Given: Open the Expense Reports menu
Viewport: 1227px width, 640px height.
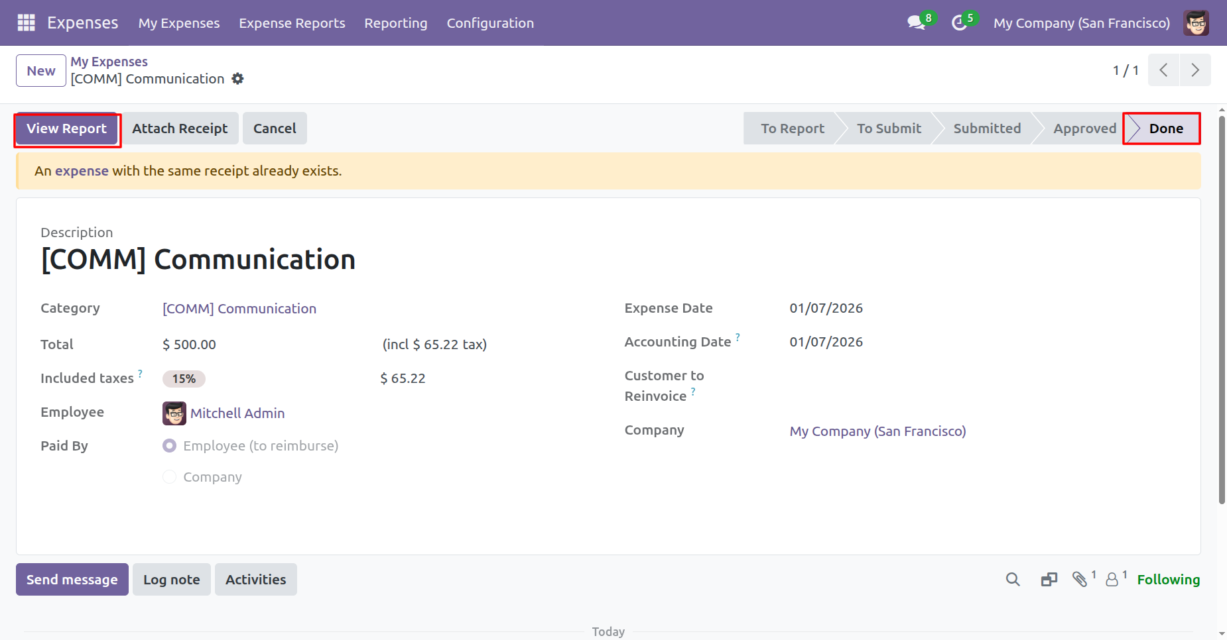Looking at the screenshot, I should tap(292, 23).
